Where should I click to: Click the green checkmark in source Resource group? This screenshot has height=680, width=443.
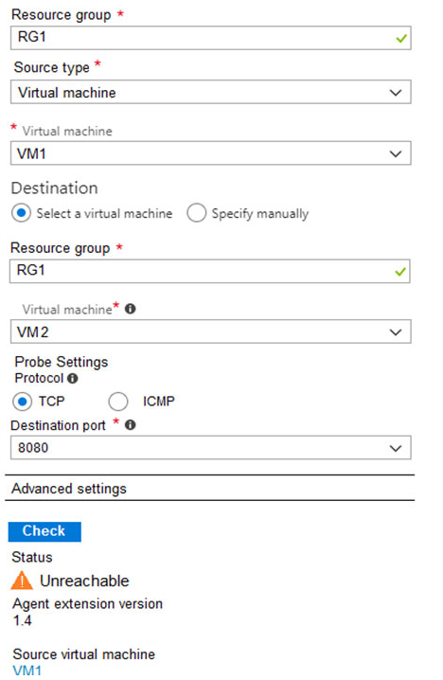[x=401, y=39]
